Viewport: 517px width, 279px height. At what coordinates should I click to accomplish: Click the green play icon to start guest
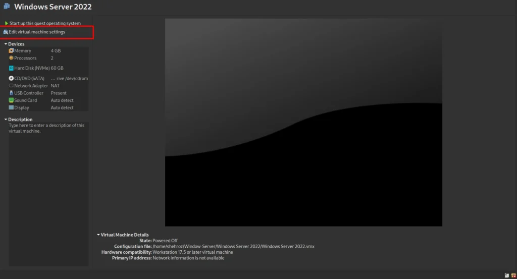point(6,23)
